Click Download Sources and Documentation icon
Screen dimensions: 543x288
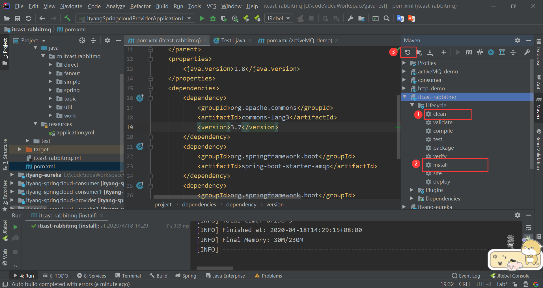430,52
